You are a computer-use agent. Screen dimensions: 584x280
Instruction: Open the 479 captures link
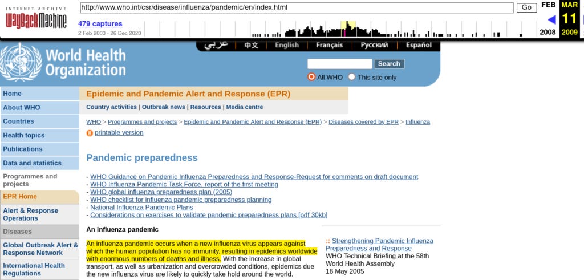click(x=100, y=24)
